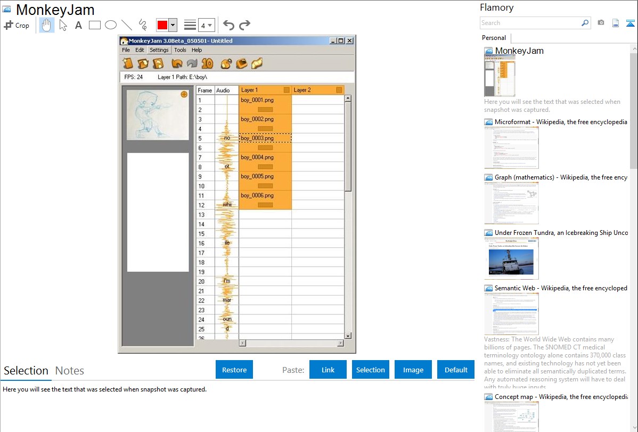Switch to the Personal tab
Screen dimensions: 638x432
tap(494, 38)
